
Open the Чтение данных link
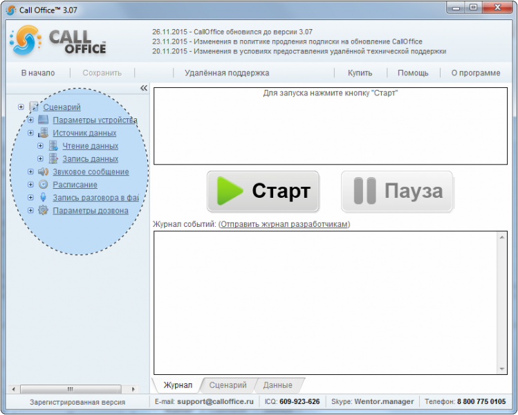click(x=91, y=146)
